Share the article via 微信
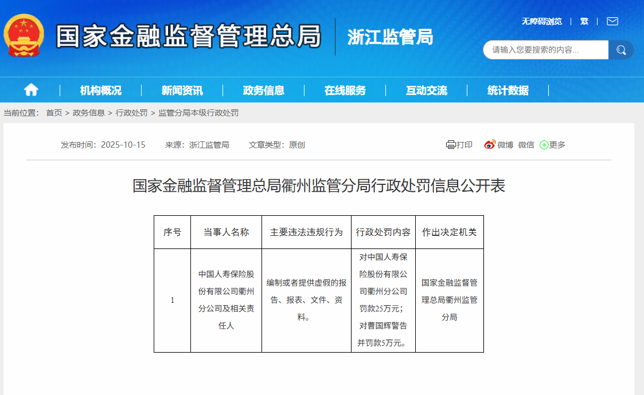 (x=526, y=145)
